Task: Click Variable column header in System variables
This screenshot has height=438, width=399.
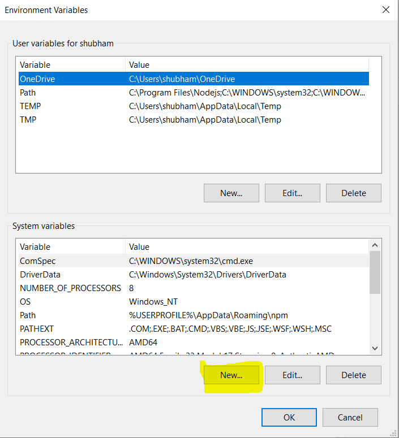Action: (71, 246)
